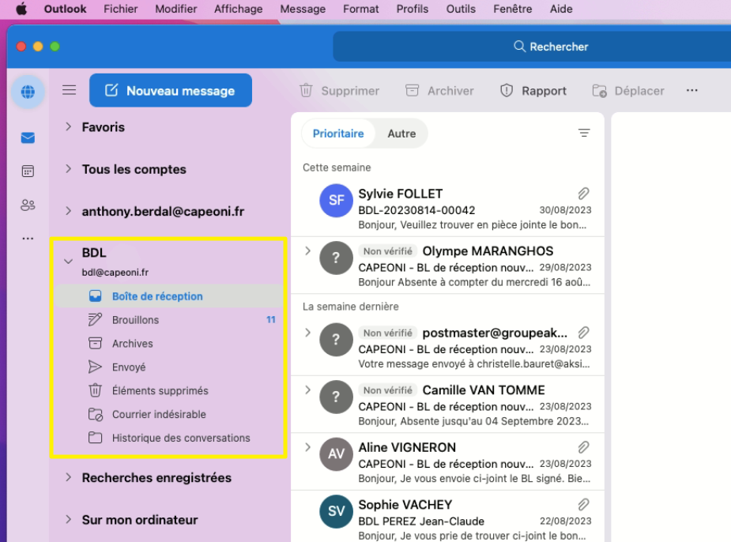Click the Rechercher search field
Image resolution: width=731 pixels, height=542 pixels.
coord(532,47)
